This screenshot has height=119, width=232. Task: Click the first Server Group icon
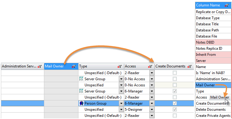point(82,79)
